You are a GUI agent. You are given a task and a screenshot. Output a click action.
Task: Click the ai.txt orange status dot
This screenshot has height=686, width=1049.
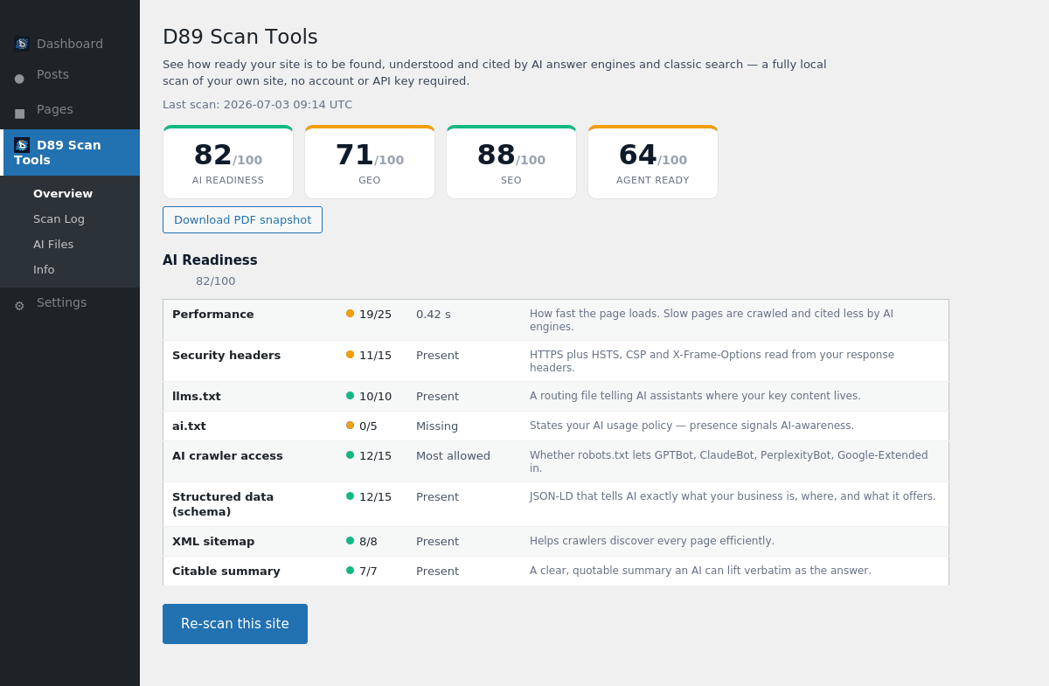351,426
